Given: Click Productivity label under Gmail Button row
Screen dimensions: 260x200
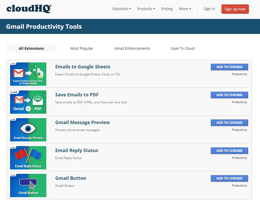Looking at the screenshot, I should tap(240, 185).
